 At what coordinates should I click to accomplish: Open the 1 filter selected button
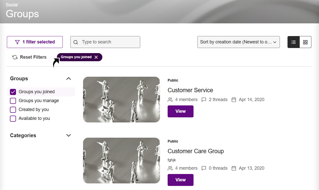click(x=35, y=42)
